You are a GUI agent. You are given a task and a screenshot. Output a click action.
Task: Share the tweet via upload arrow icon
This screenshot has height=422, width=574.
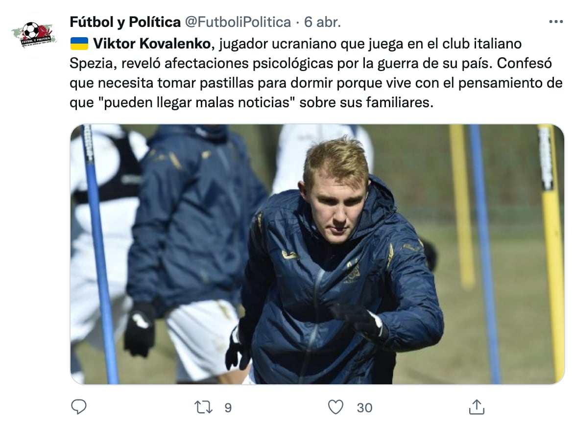[x=477, y=407]
